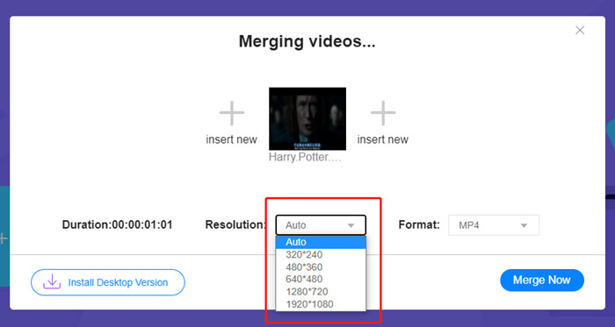Pick 640*480 resolution
Image resolution: width=615 pixels, height=327 pixels.
tap(321, 280)
